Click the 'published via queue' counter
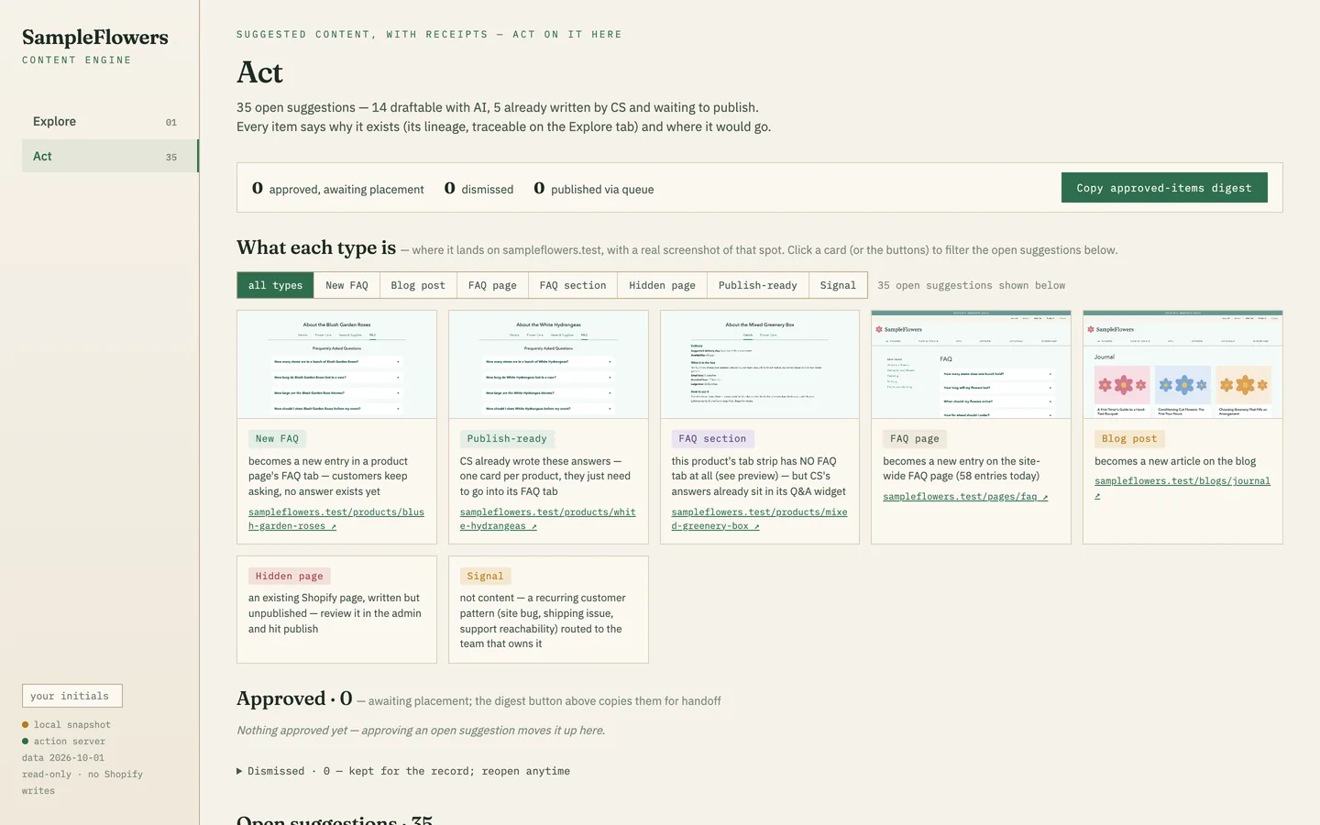Image resolution: width=1320 pixels, height=825 pixels. click(x=594, y=189)
